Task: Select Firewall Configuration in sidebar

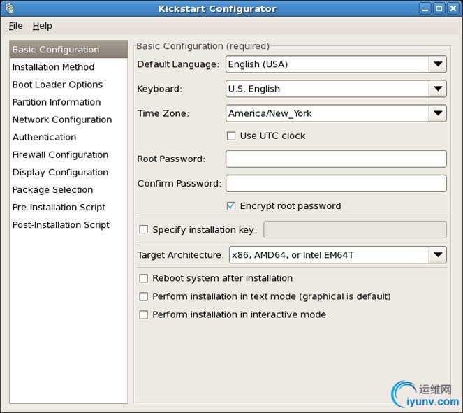Action: (68, 154)
